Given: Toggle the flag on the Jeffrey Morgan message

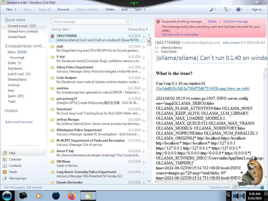Looking at the screenshot, I should pos(144,121).
